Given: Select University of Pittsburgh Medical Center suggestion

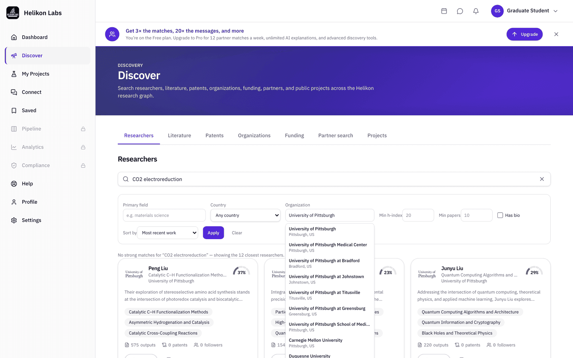Looking at the screenshot, I should tap(330, 247).
